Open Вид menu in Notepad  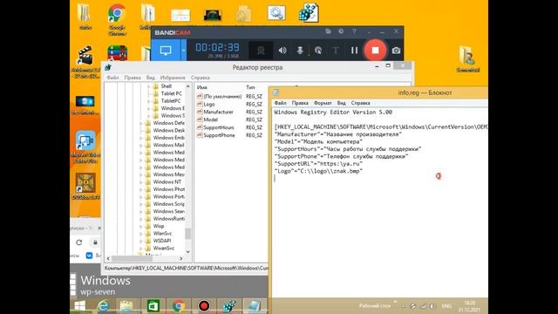point(341,103)
